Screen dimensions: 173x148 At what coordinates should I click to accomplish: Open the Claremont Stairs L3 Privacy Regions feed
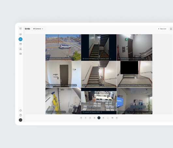pos(134,74)
